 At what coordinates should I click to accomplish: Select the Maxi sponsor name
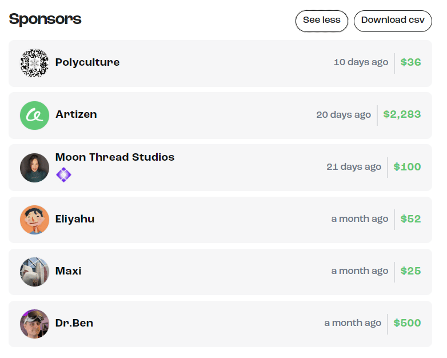tap(69, 271)
